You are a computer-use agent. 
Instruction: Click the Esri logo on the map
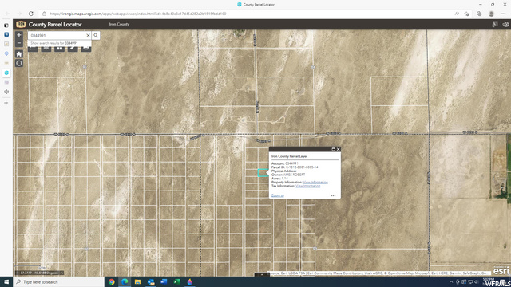point(501,271)
